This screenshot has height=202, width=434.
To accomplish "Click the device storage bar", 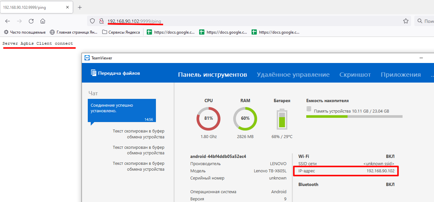I will [x=354, y=116].
